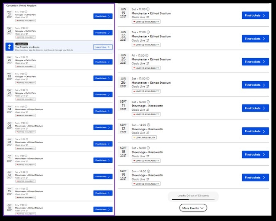
Task: Click info icon beside Sat 17:00 Jun 26
Action: tap(148, 78)
